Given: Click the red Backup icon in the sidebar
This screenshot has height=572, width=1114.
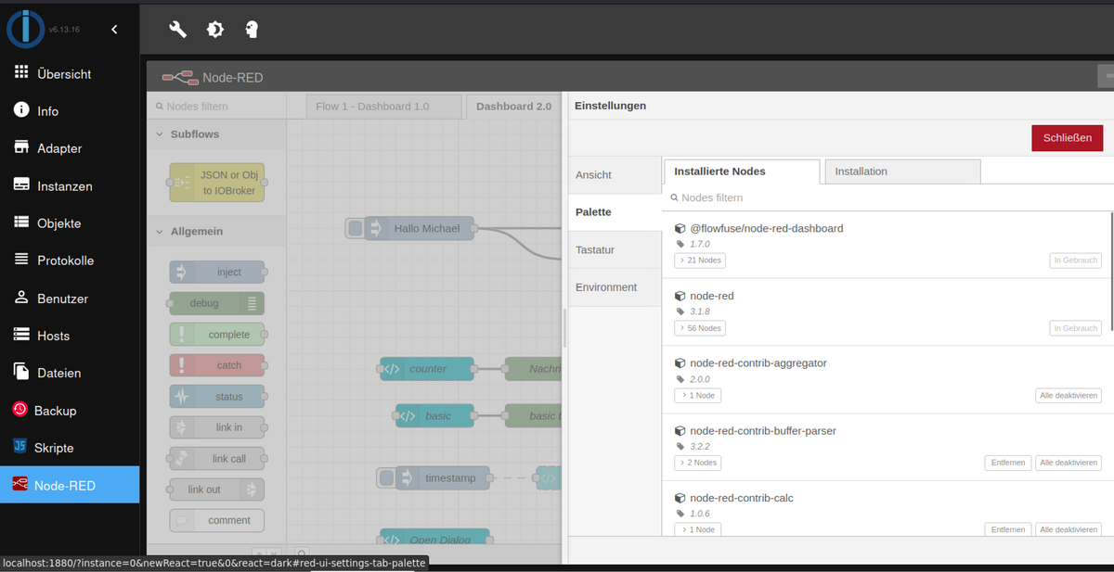Looking at the screenshot, I should click(x=19, y=410).
